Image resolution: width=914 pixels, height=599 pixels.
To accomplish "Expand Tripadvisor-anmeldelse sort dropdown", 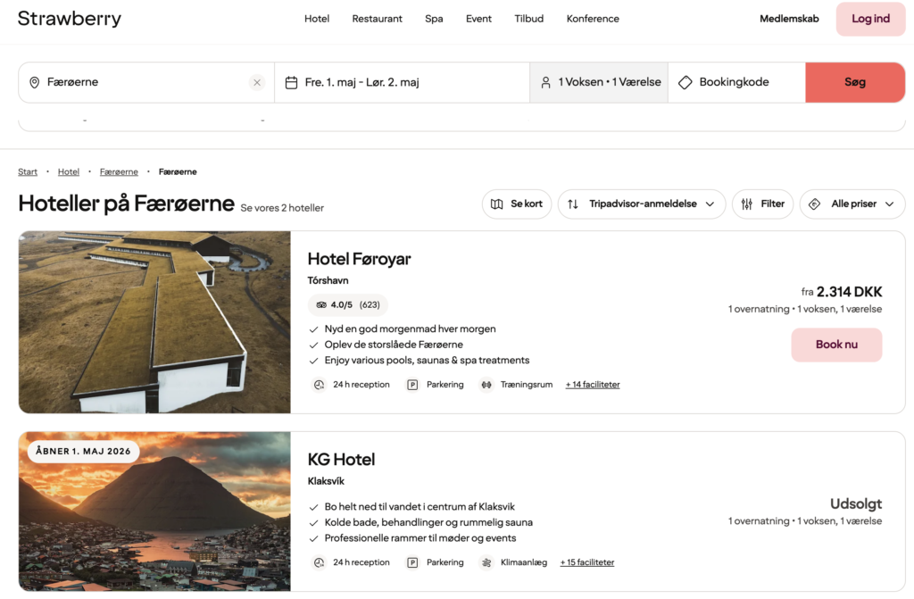I will coord(641,204).
